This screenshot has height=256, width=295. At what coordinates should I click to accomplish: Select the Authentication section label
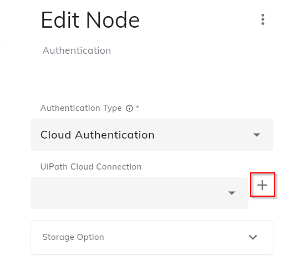(77, 50)
